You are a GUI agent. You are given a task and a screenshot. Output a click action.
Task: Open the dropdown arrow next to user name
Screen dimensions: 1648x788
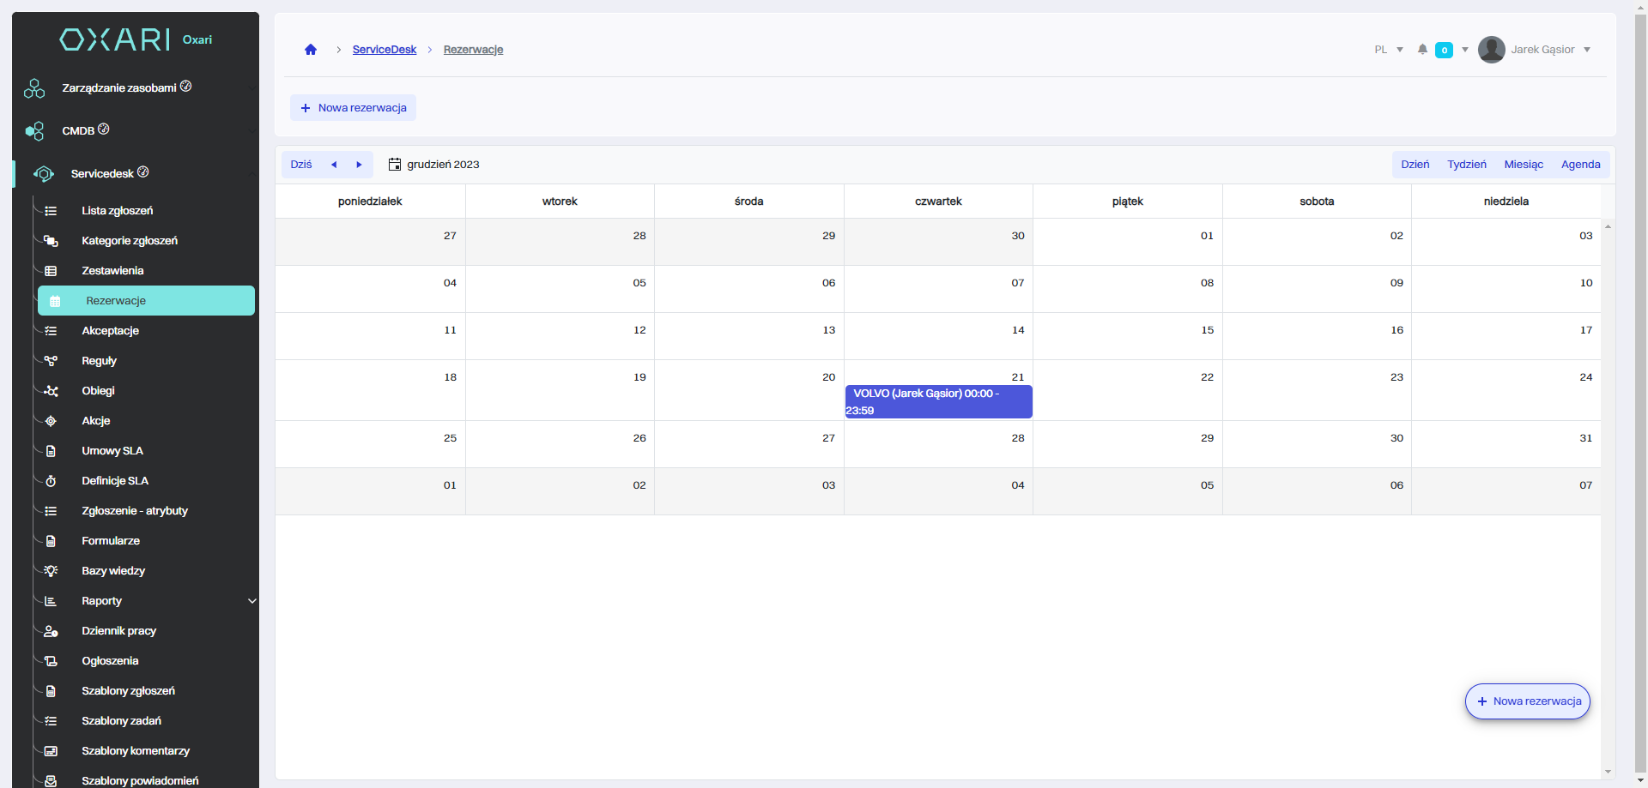point(1587,50)
